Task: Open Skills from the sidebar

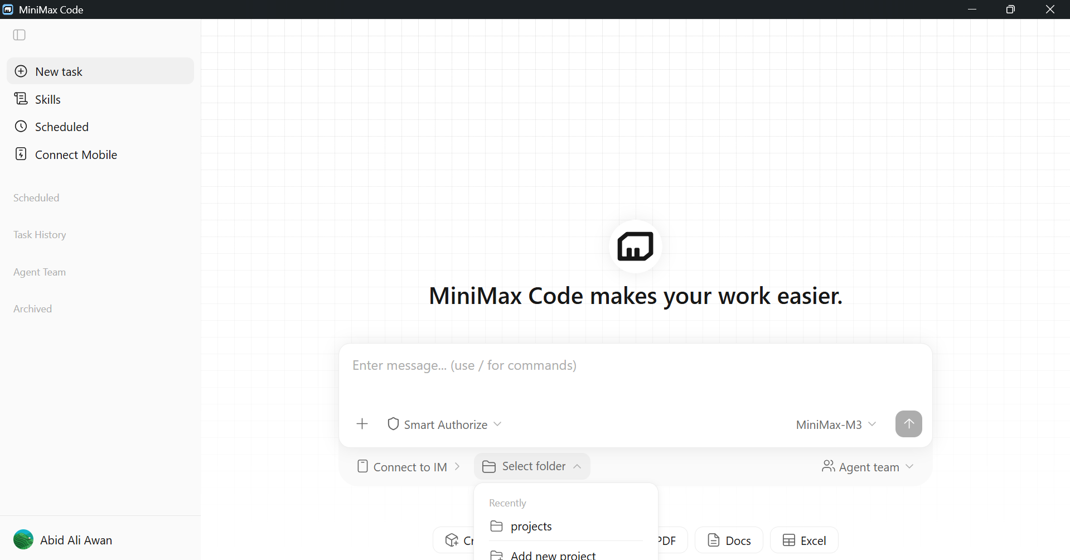Action: 100,99
